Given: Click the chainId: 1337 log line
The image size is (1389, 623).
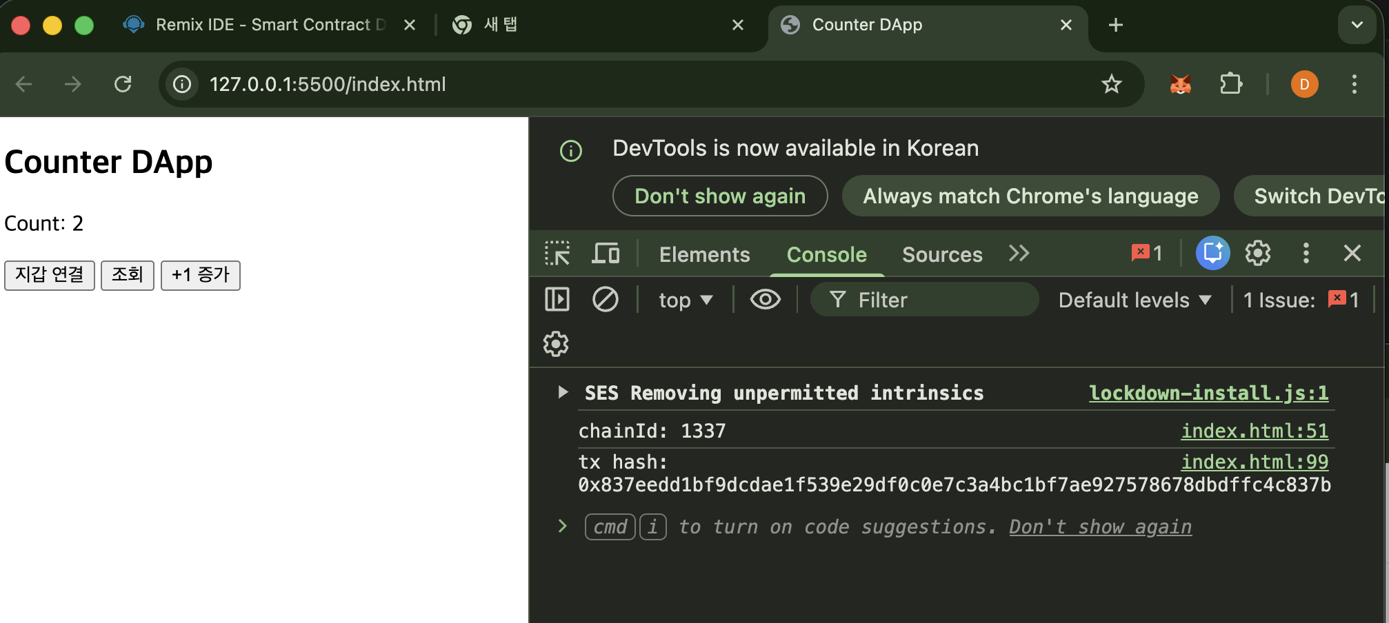Looking at the screenshot, I should tap(652, 431).
